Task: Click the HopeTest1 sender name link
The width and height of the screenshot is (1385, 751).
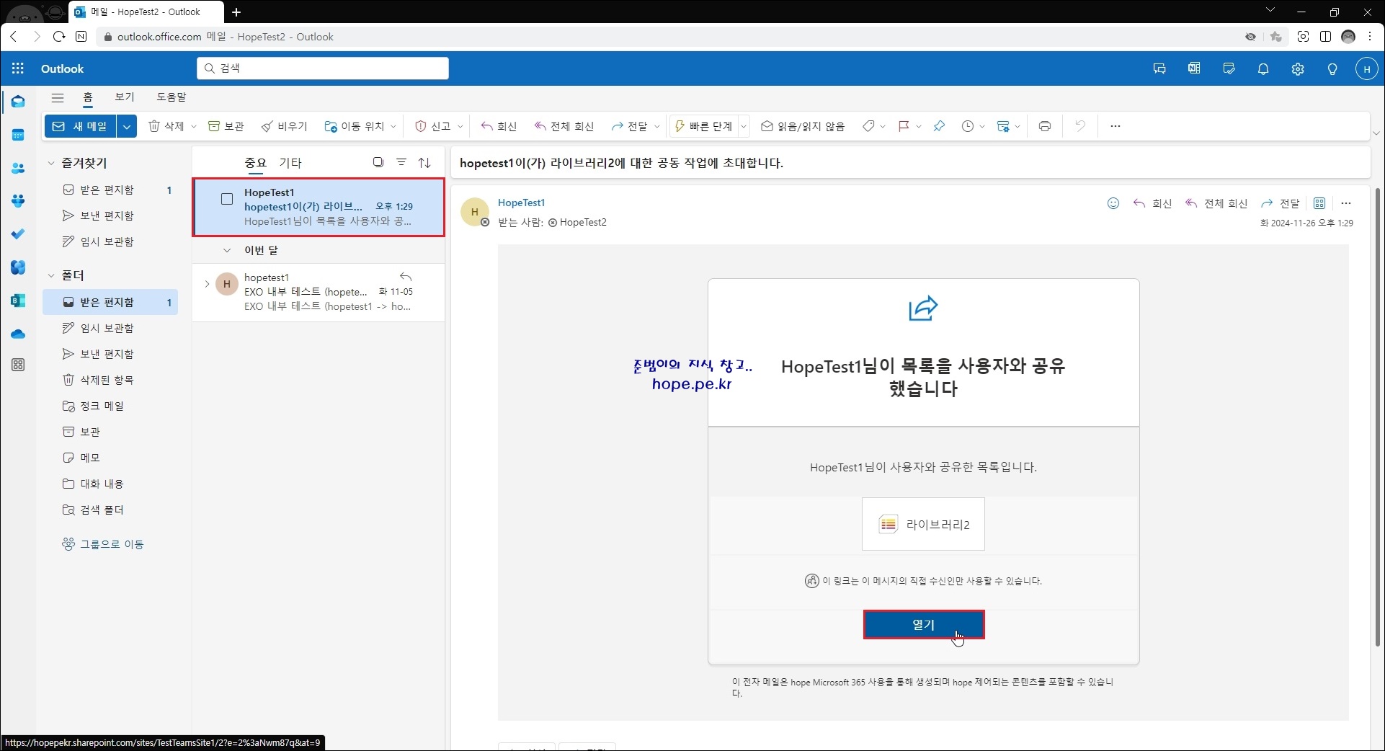Action: coord(522,203)
